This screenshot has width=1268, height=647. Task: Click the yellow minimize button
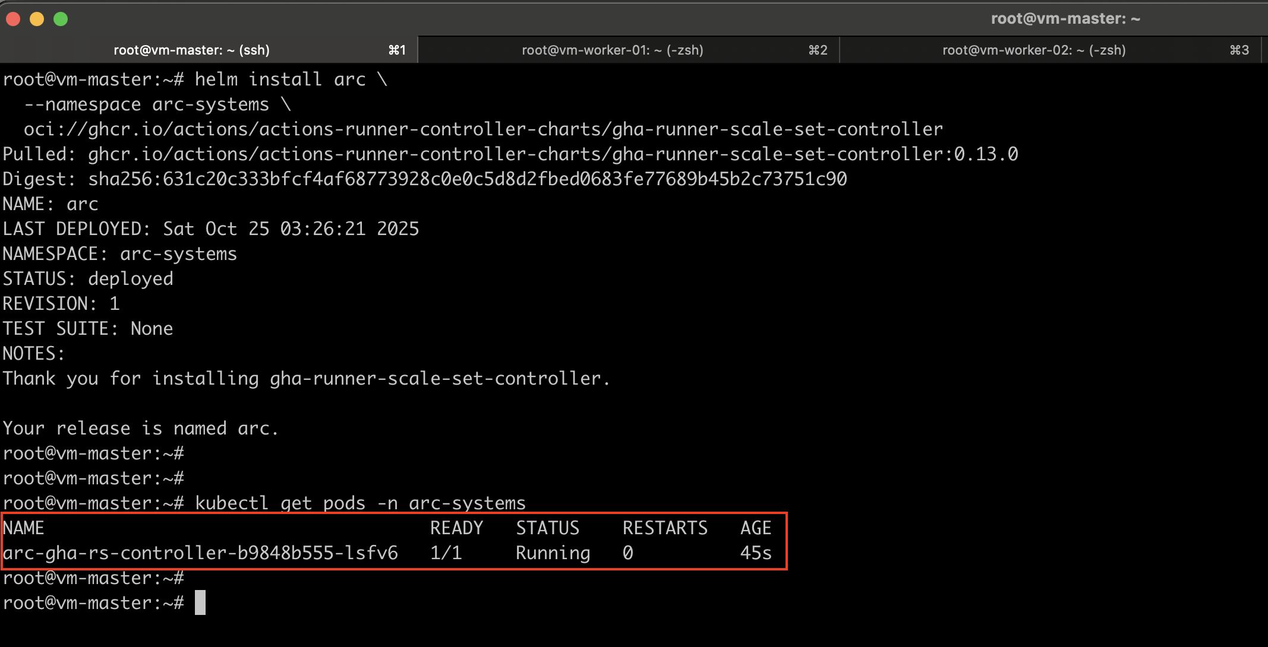point(37,18)
